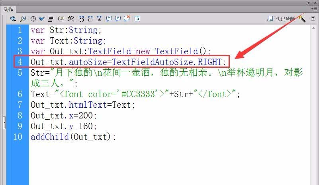Click the scrollbar up arrow
The width and height of the screenshot is (319, 185).
[313, 29]
